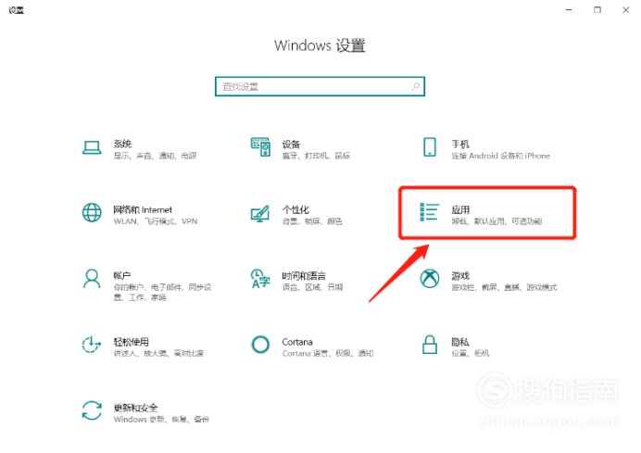
Task: Click the 讲述人、放大镜、高对比度 description
Action: coord(158,353)
